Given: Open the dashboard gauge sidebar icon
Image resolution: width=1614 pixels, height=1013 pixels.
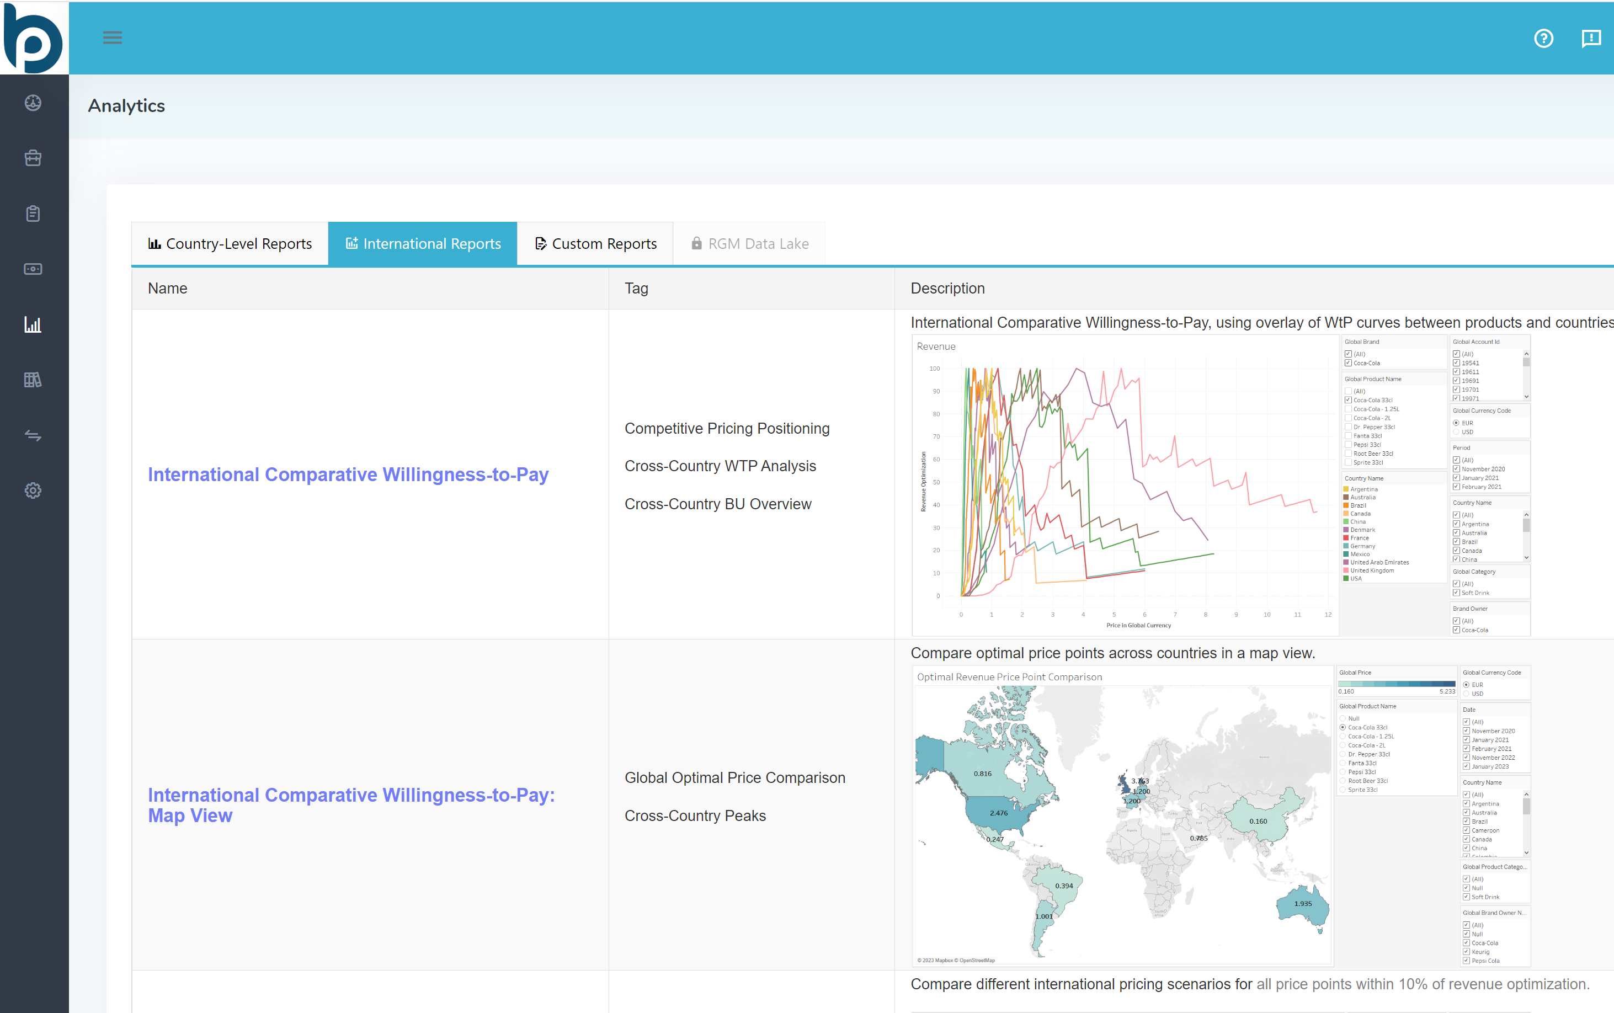Looking at the screenshot, I should tap(33, 103).
